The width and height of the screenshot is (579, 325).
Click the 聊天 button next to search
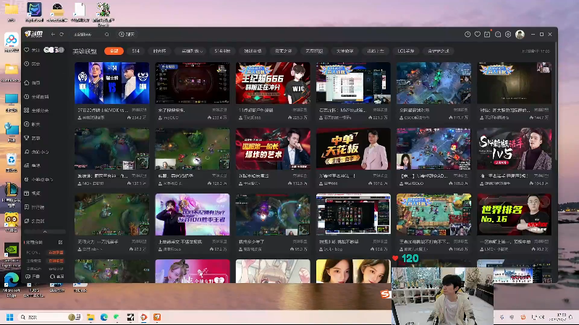(x=127, y=34)
